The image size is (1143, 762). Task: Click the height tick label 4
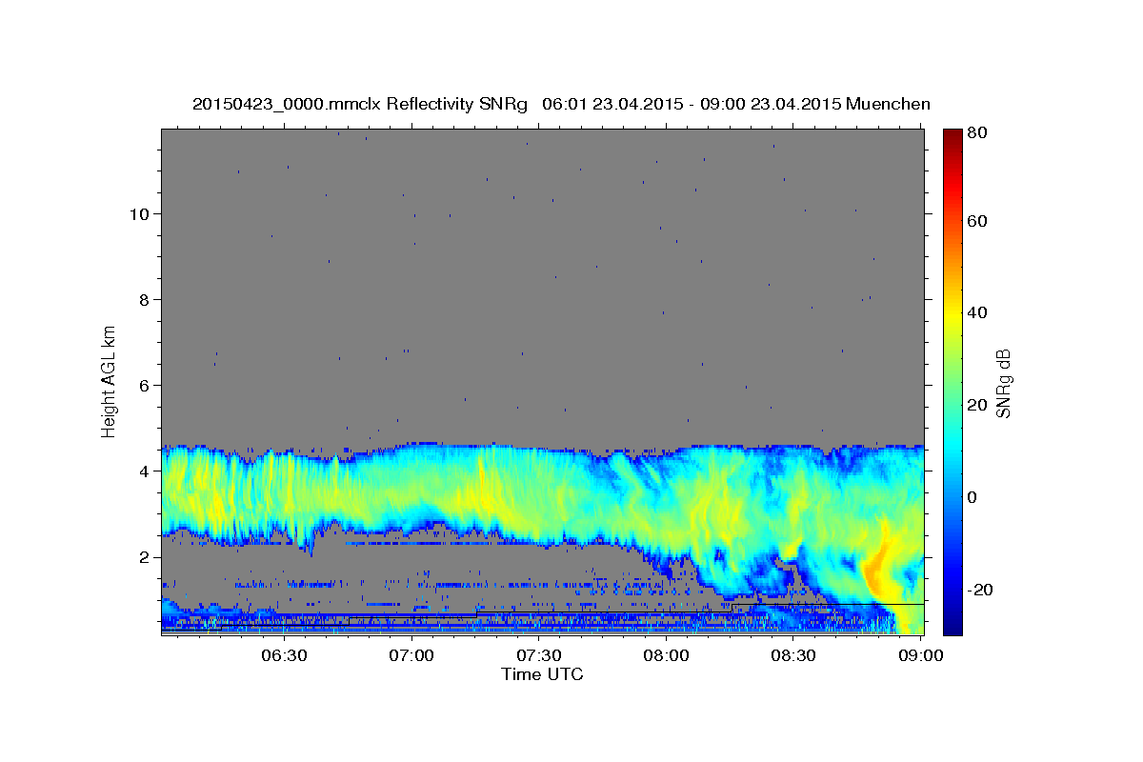click(144, 471)
